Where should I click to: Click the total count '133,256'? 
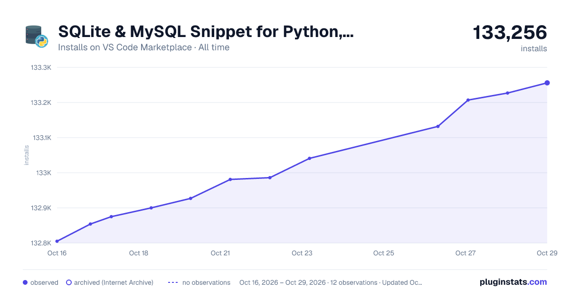click(x=510, y=33)
